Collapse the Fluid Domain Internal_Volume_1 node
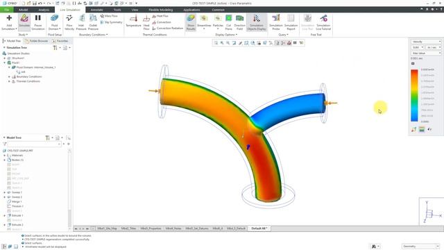The height and width of the screenshot is (250, 444). [x=9, y=67]
